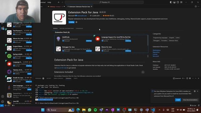Toggle the bottom panel layout icon
201x113 pixels.
(174, 2)
